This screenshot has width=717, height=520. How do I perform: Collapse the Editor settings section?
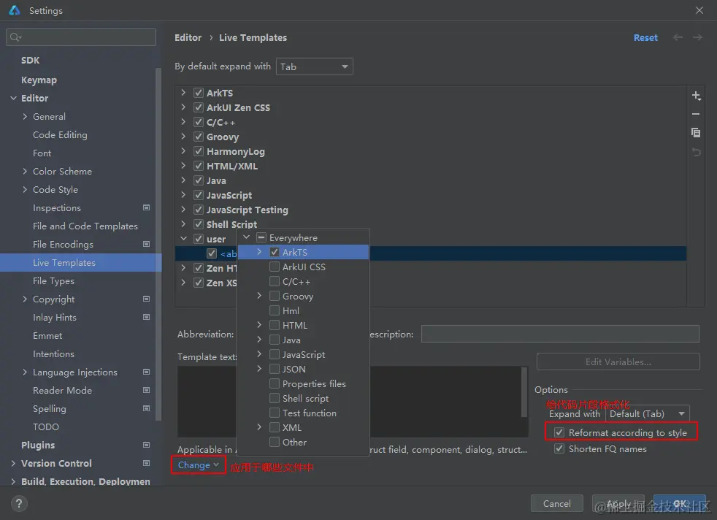[13, 98]
